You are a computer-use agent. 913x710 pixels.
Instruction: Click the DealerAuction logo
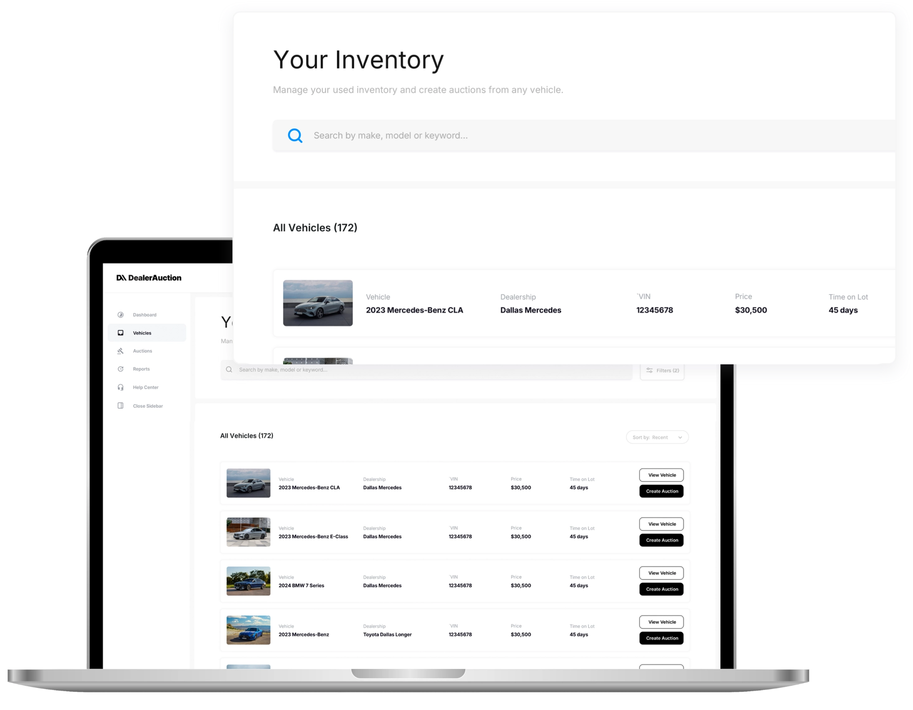coord(149,278)
